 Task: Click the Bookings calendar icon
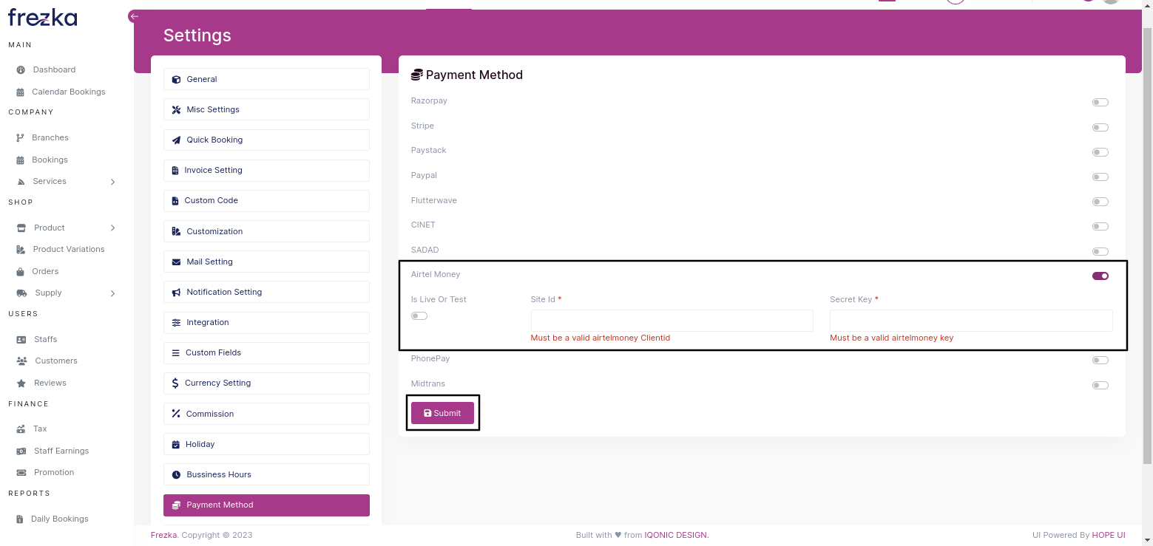click(21, 160)
